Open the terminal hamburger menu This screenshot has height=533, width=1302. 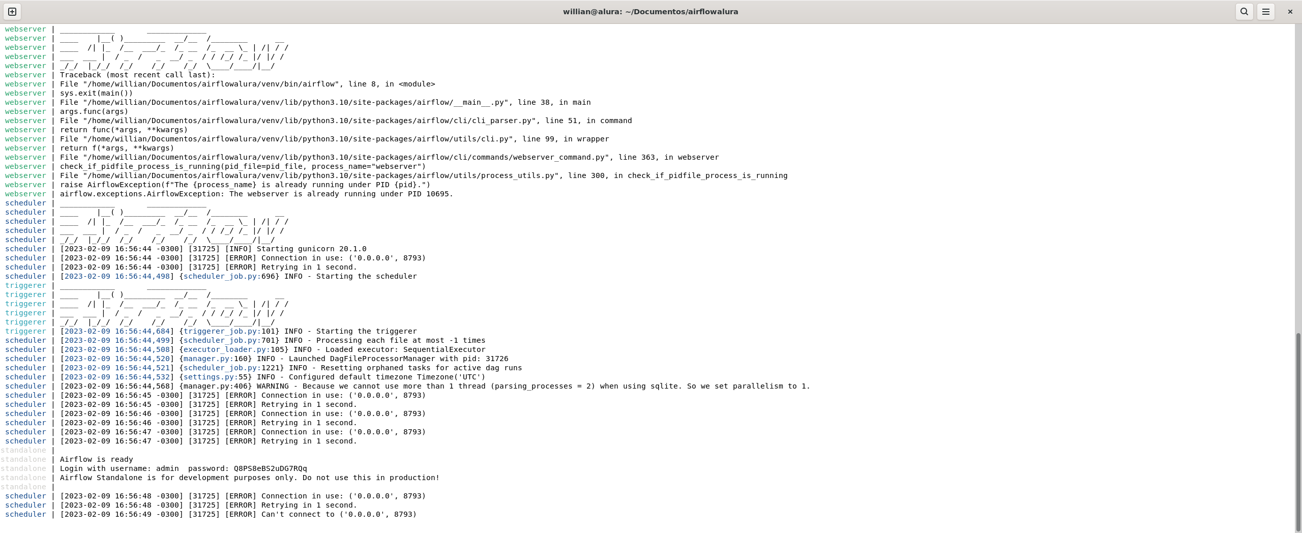(x=1266, y=12)
